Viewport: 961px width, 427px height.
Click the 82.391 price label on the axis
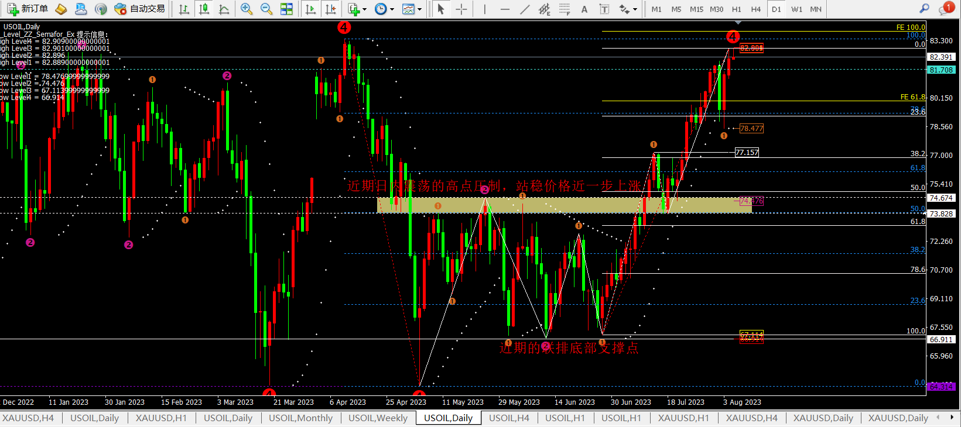click(x=941, y=57)
